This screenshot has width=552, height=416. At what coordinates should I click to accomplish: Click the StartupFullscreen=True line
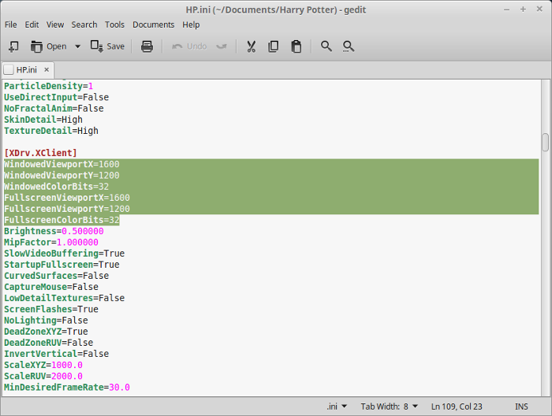point(62,265)
